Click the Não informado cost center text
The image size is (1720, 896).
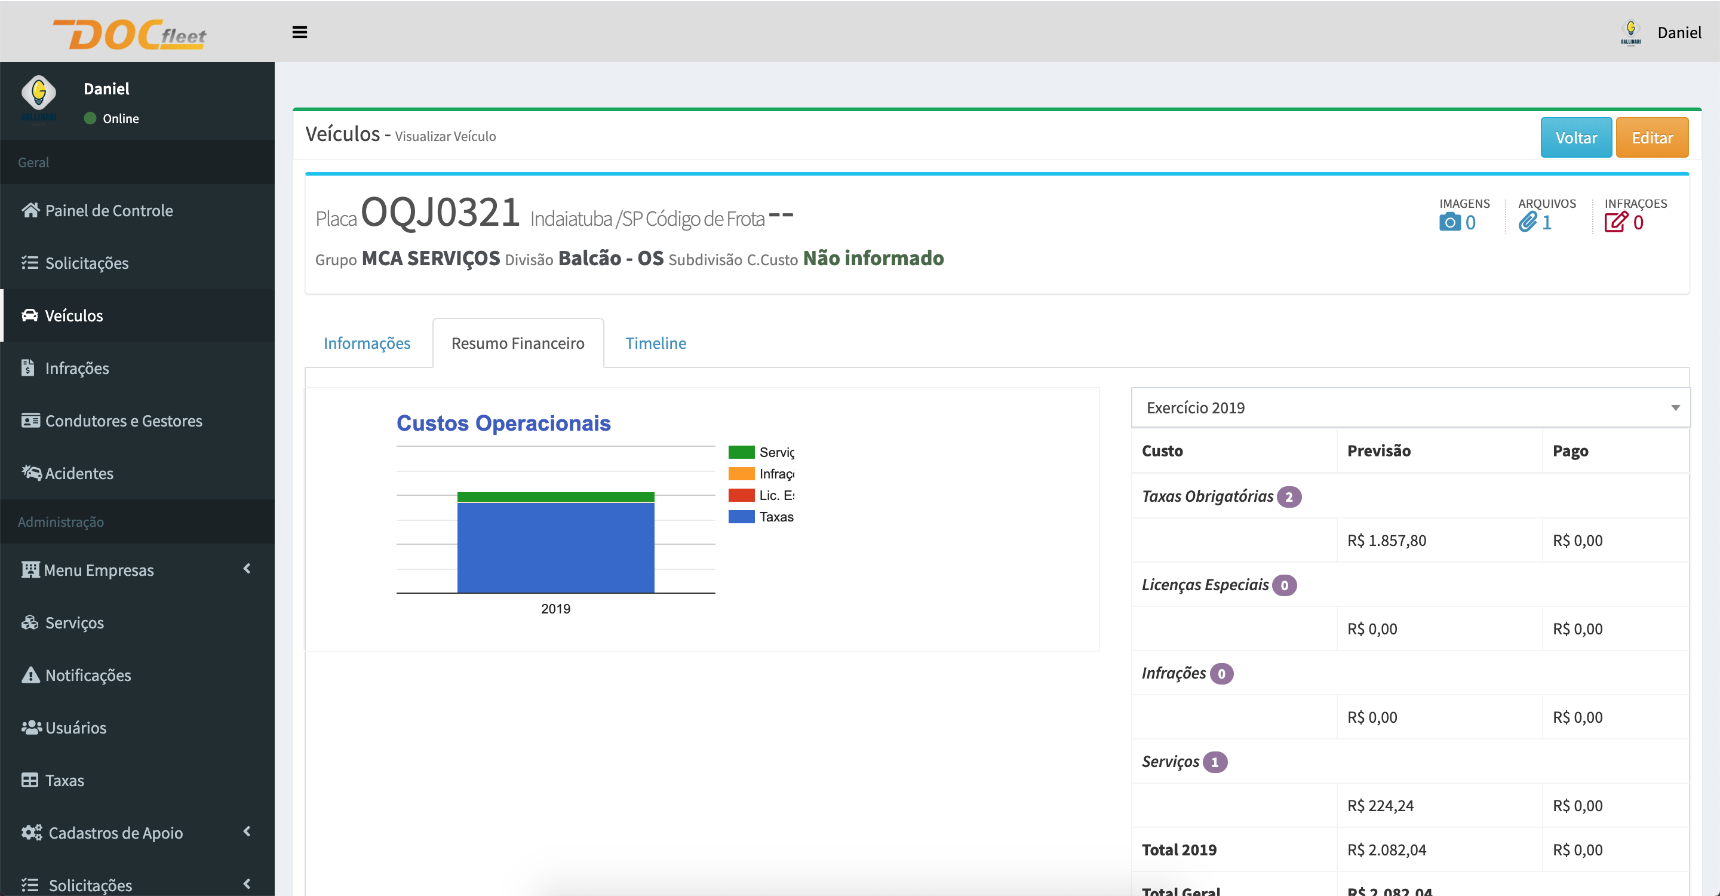(873, 257)
